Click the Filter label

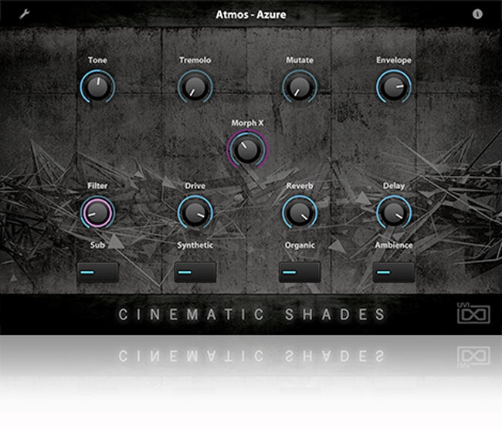pyautogui.click(x=97, y=186)
